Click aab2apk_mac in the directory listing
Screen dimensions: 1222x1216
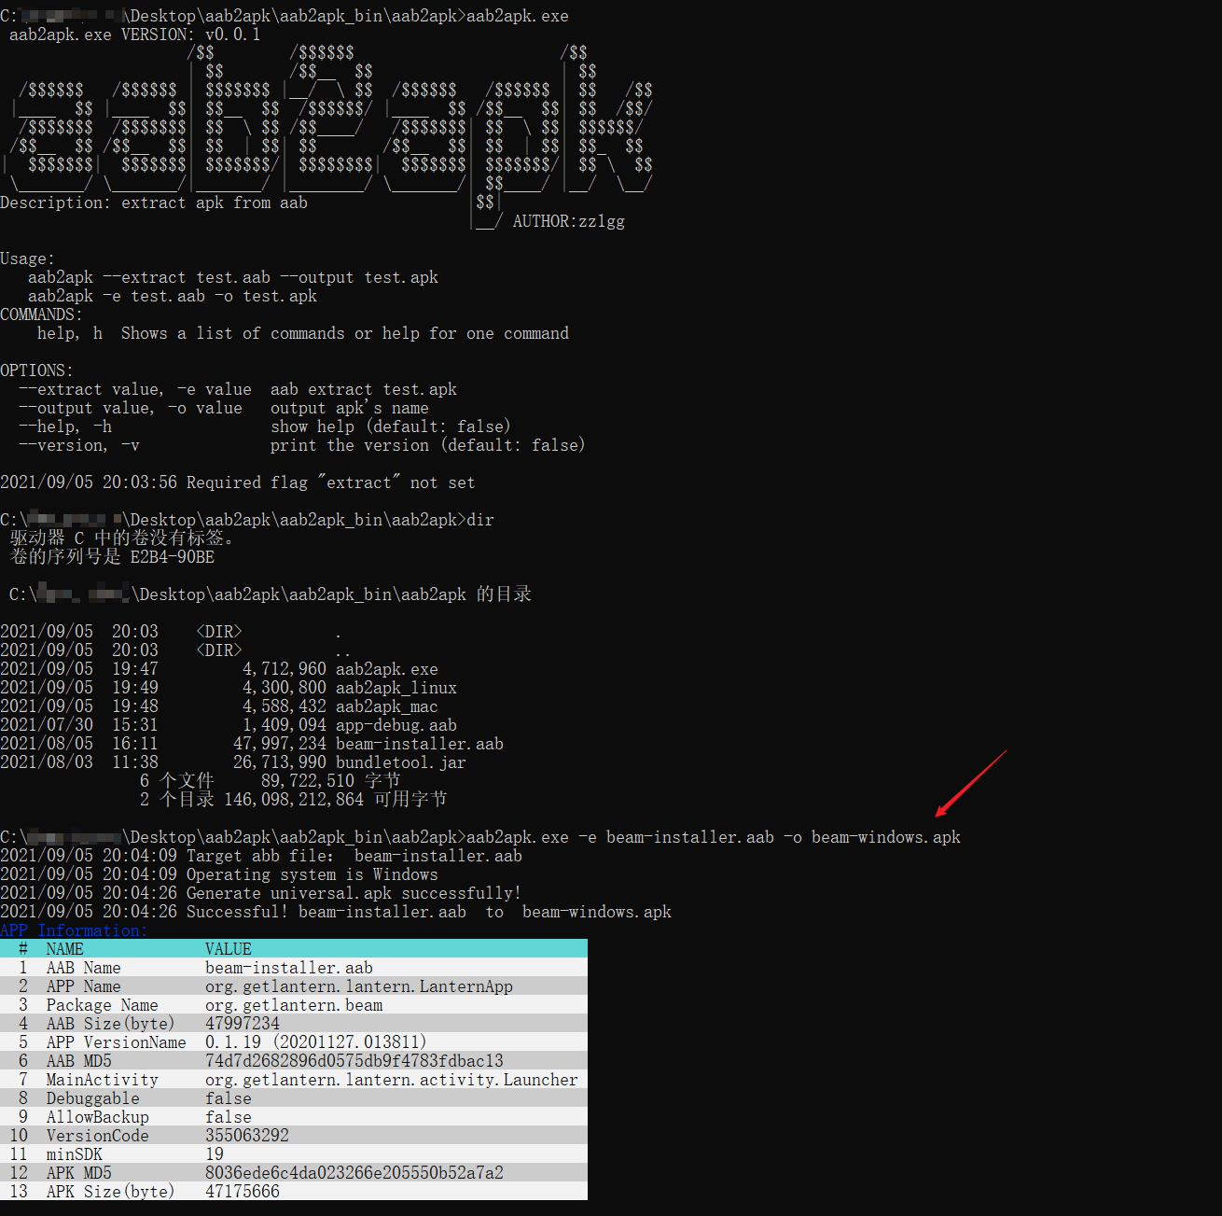(x=386, y=706)
